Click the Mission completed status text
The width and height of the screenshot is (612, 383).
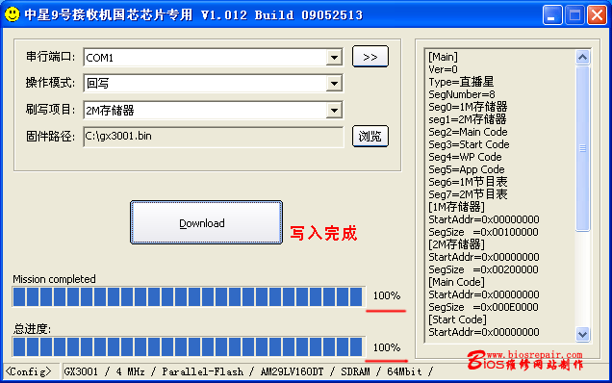54,279
